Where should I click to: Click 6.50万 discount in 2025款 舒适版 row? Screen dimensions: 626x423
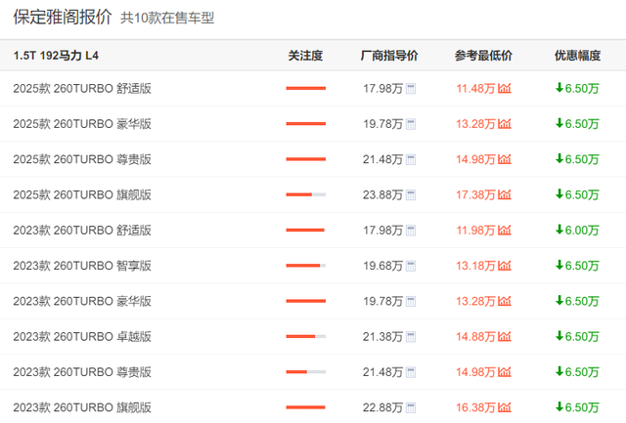click(578, 88)
